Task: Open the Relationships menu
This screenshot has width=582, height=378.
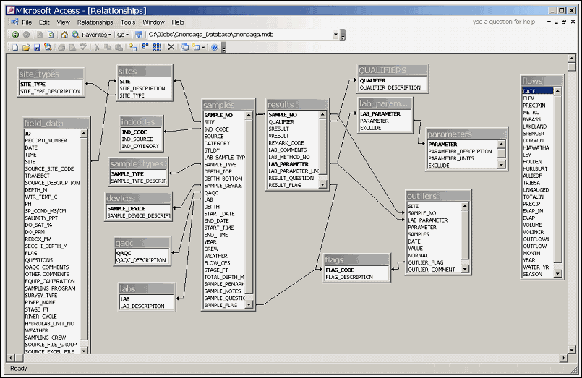Action: (95, 22)
